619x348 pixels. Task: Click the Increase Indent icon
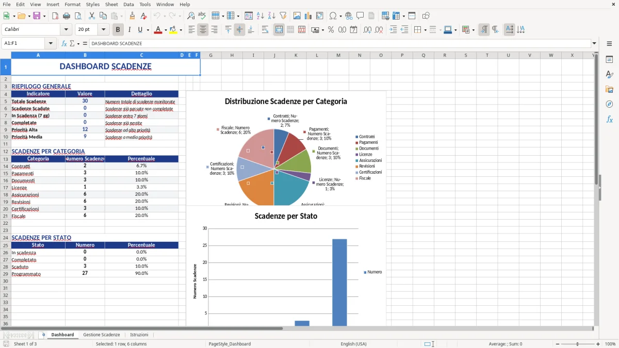[x=393, y=30]
